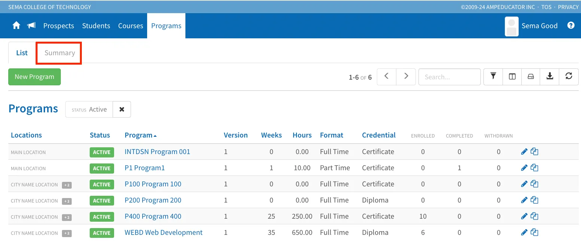
Task: Open the announcements megaphone icon
Action: coord(32,26)
